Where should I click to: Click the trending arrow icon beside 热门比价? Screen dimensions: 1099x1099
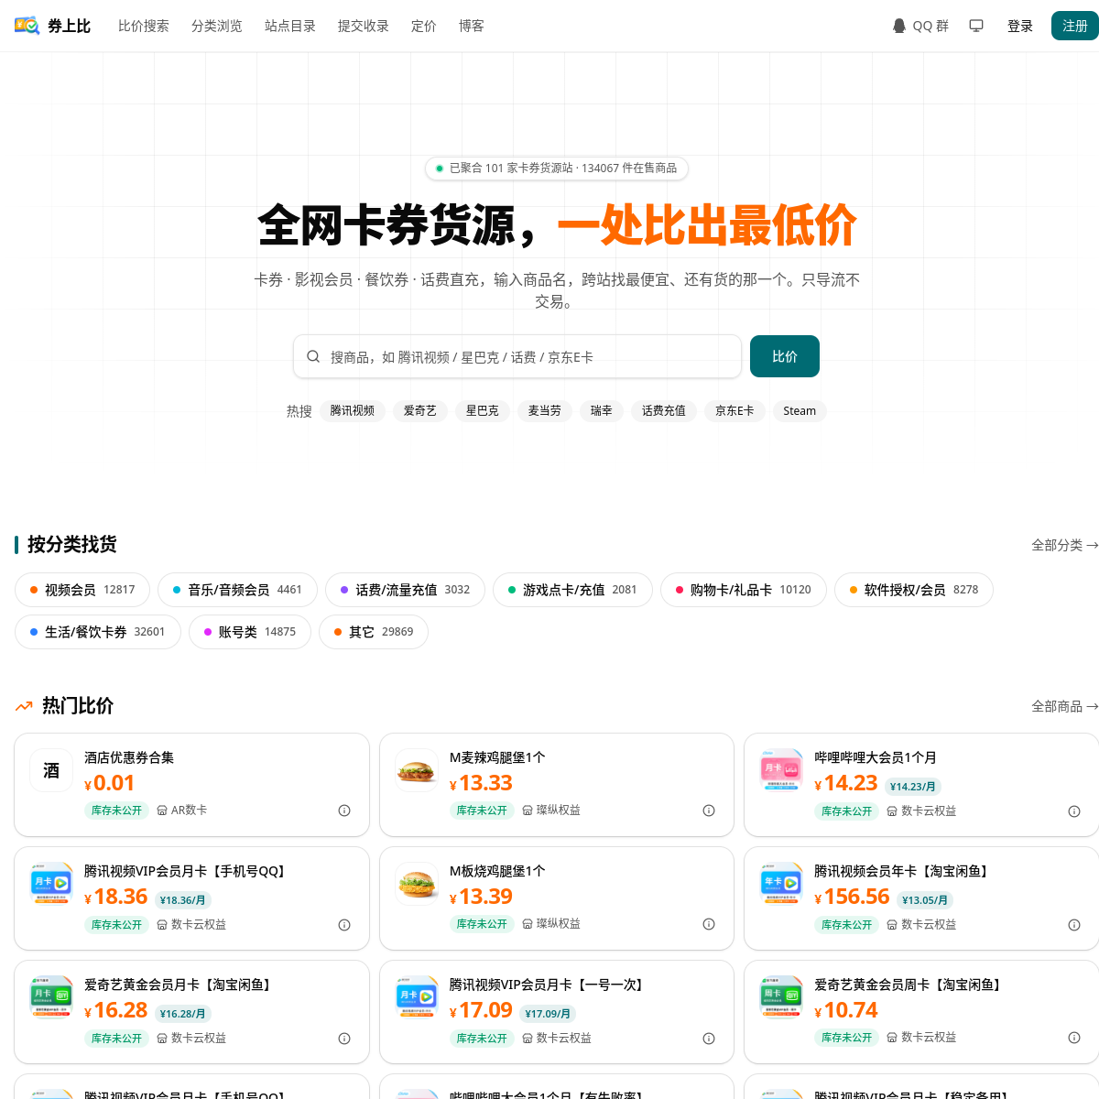click(x=24, y=706)
